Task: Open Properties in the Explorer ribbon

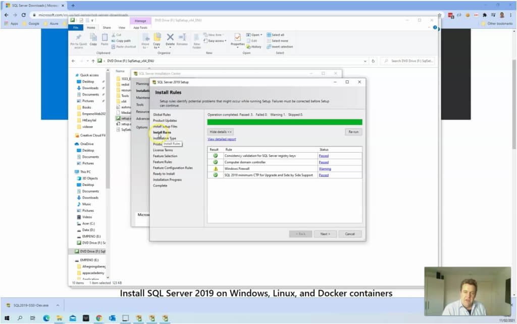Action: (x=237, y=38)
